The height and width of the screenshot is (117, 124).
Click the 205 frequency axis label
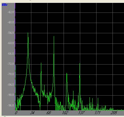[x=114, y=113]
